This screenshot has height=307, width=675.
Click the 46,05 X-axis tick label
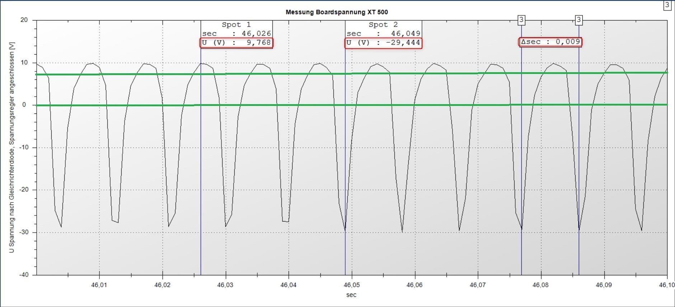pos(352,285)
